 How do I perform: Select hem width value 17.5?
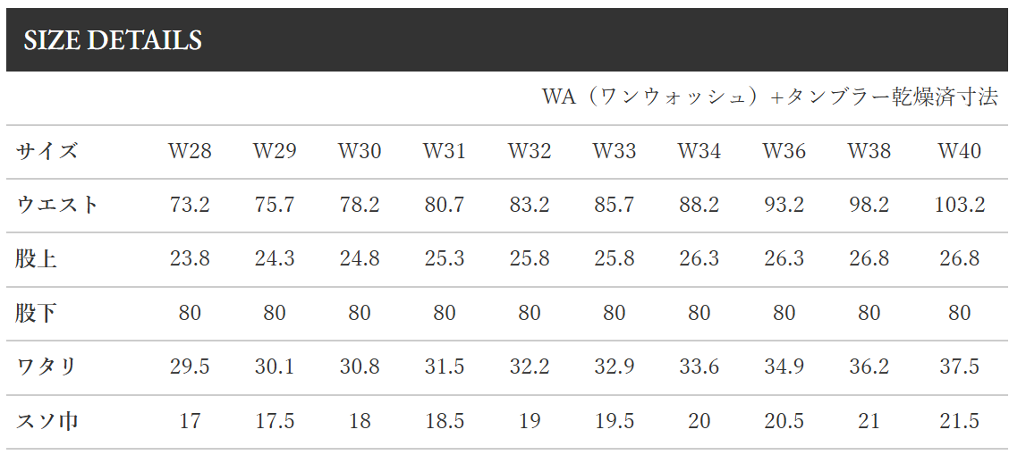pos(275,420)
